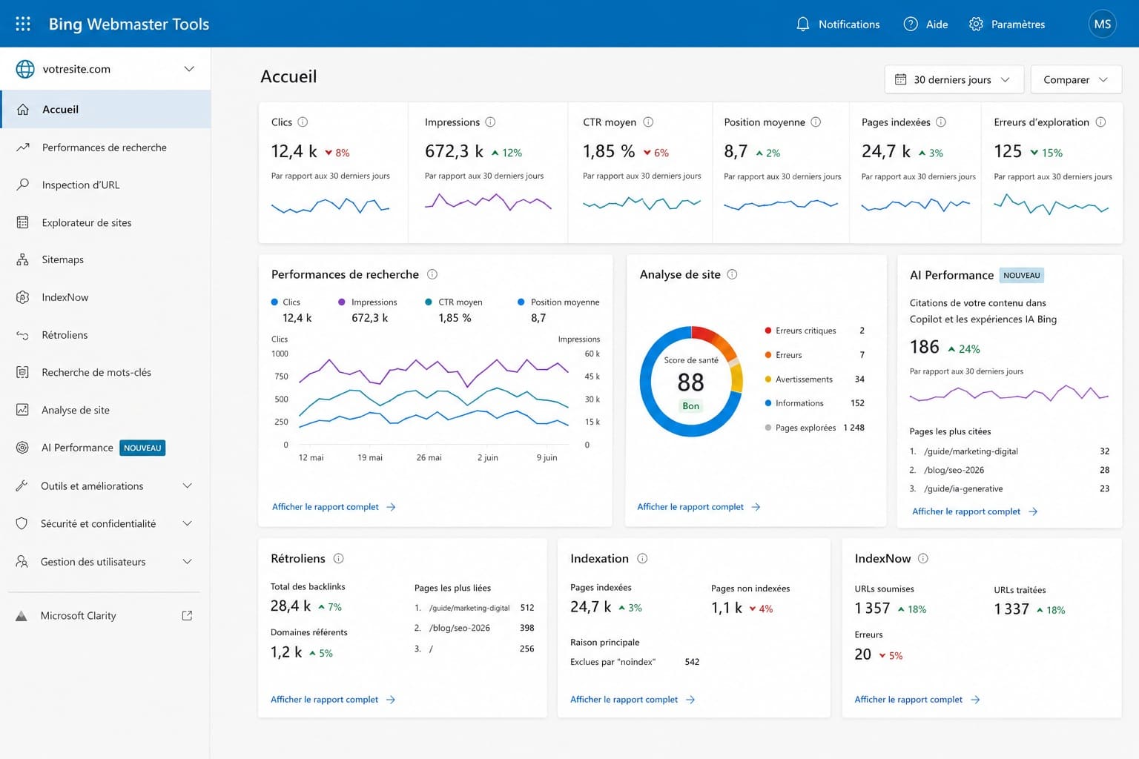Click the MS account avatar
The height and width of the screenshot is (759, 1139).
pyautogui.click(x=1102, y=24)
